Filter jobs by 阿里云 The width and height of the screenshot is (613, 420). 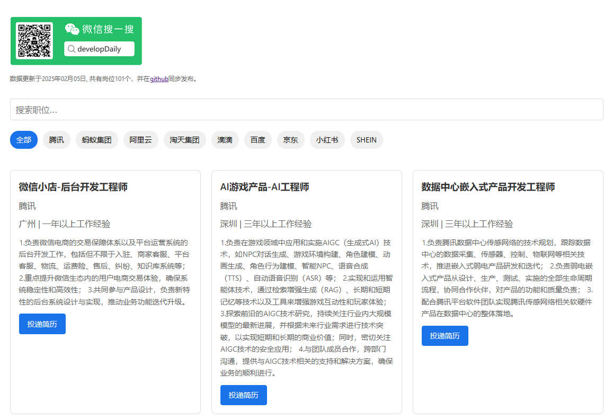coord(140,140)
